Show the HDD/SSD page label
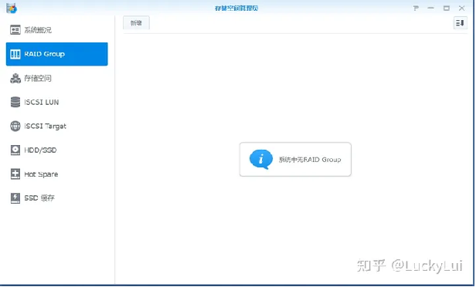The height and width of the screenshot is (287, 476). coord(40,150)
